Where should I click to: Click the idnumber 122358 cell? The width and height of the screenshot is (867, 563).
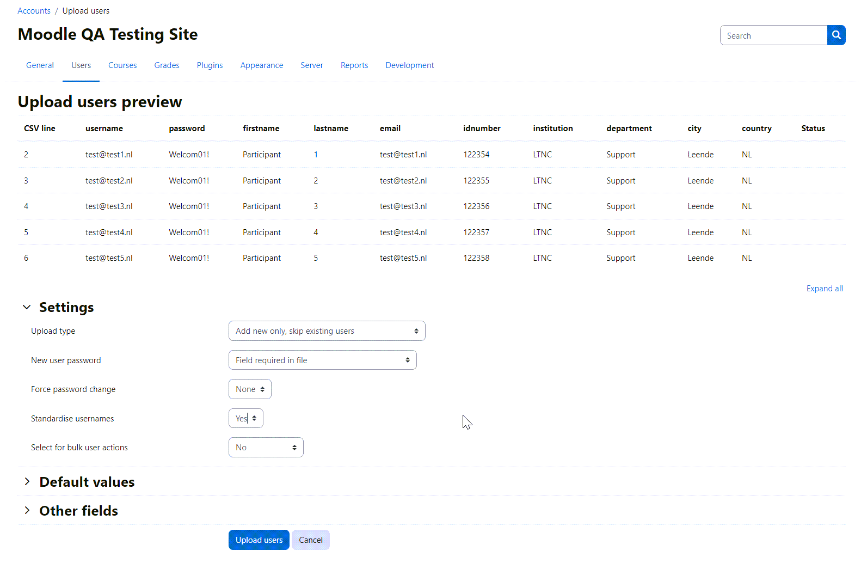coord(476,258)
